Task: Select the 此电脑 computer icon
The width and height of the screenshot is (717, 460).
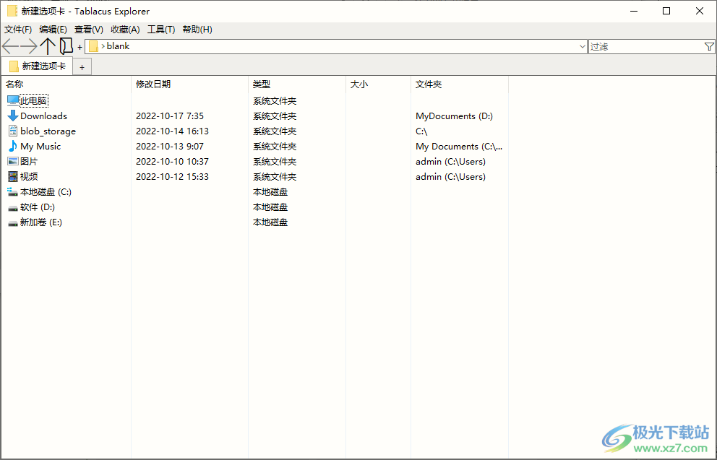Action: pos(13,100)
